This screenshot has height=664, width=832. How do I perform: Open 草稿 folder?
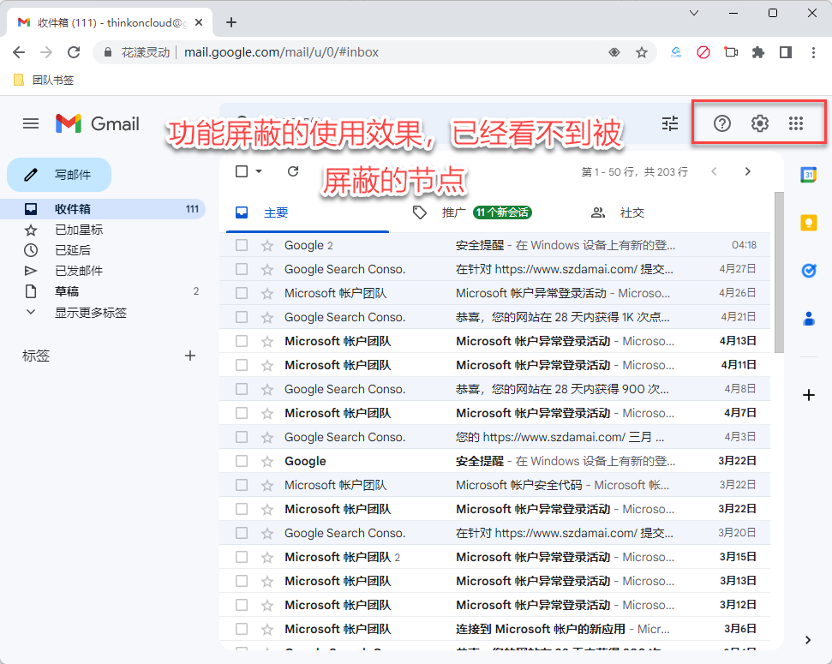click(67, 291)
